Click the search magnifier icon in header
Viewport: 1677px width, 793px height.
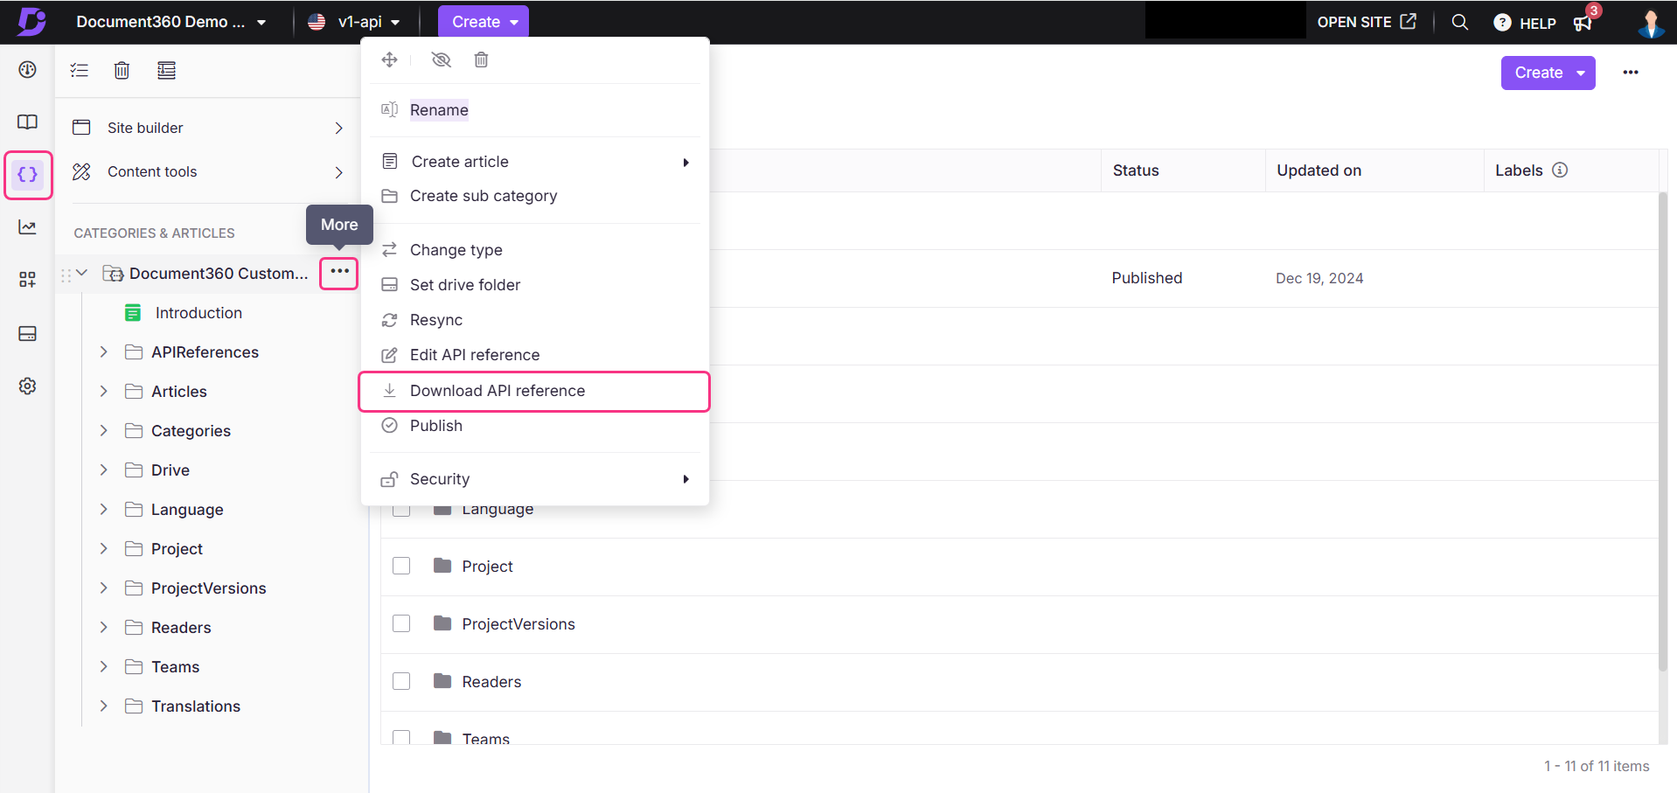1460,22
